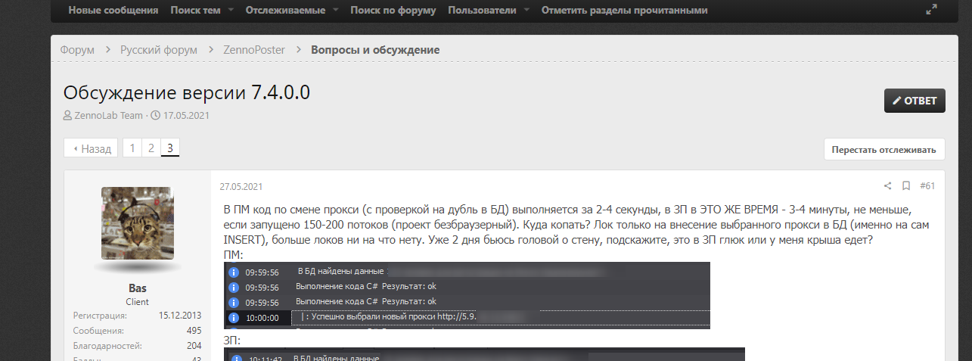Open Поиск тем menu item
This screenshot has width=972, height=361.
click(x=196, y=11)
